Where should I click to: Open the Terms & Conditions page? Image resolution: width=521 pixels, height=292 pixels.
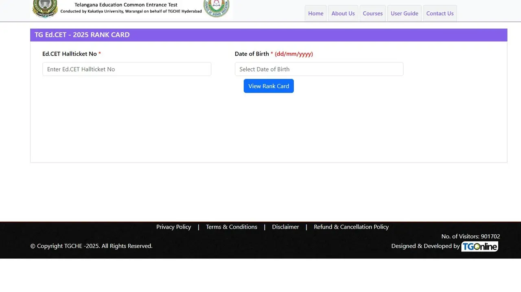[x=231, y=227]
